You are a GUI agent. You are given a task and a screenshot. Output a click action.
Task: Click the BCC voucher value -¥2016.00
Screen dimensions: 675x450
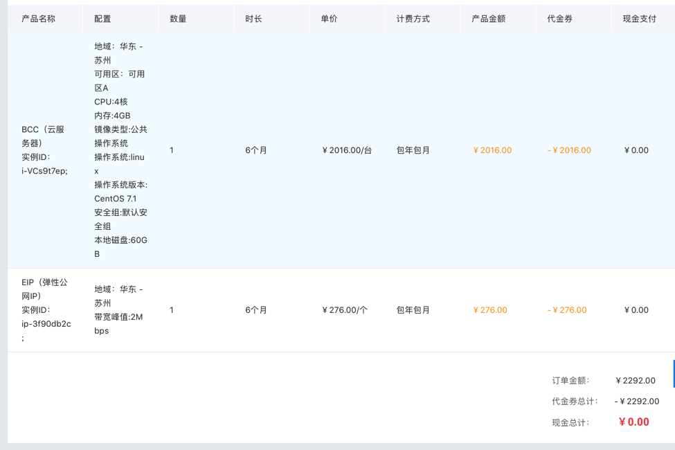pyautogui.click(x=569, y=150)
